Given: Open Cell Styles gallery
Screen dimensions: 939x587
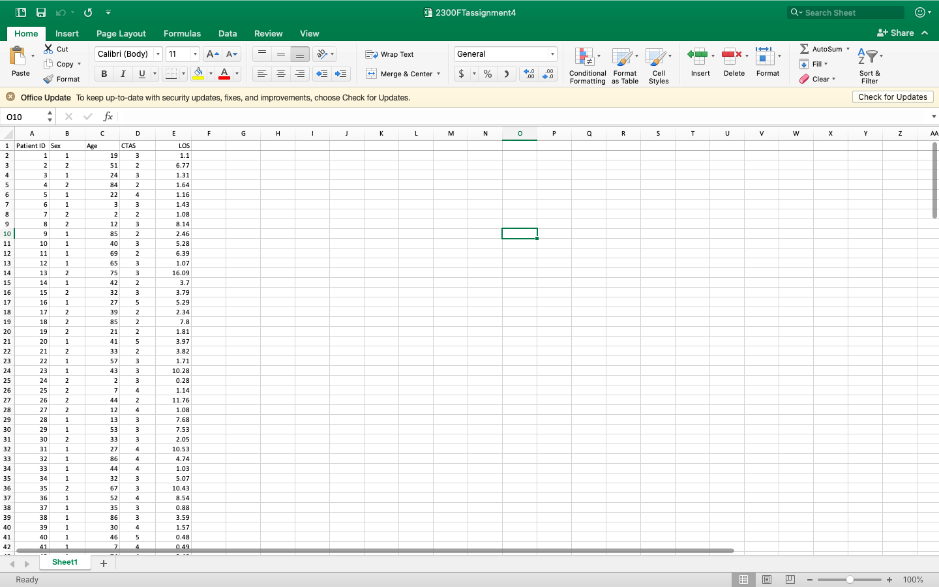Looking at the screenshot, I should (x=659, y=65).
